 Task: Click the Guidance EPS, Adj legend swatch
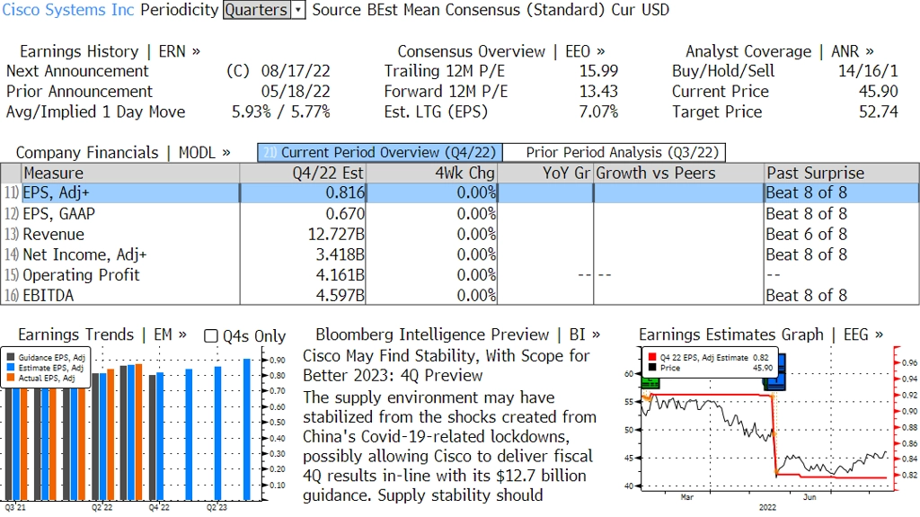[11, 357]
